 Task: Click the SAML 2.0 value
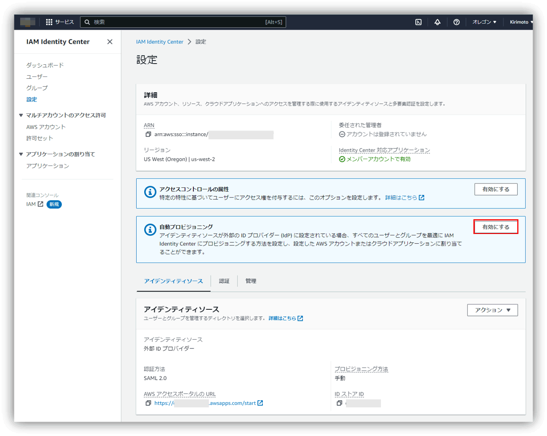click(x=155, y=378)
